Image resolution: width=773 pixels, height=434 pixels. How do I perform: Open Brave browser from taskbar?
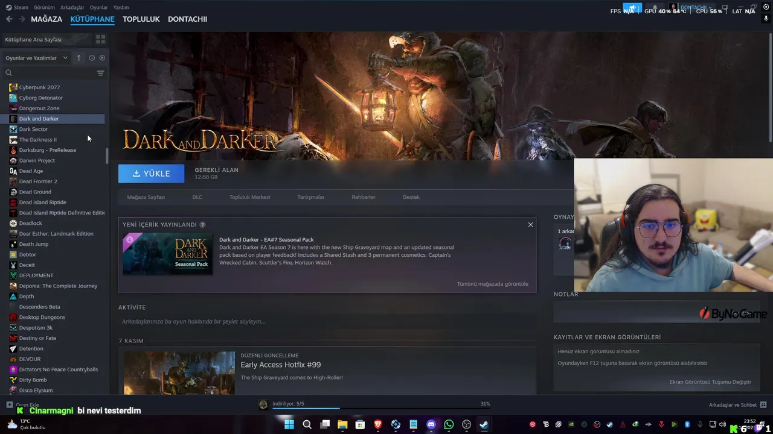pyautogui.click(x=378, y=424)
